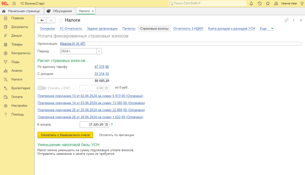The width and height of the screenshot is (305, 175).
Task: Expand the Период dropdown
Action: (x=99, y=51)
